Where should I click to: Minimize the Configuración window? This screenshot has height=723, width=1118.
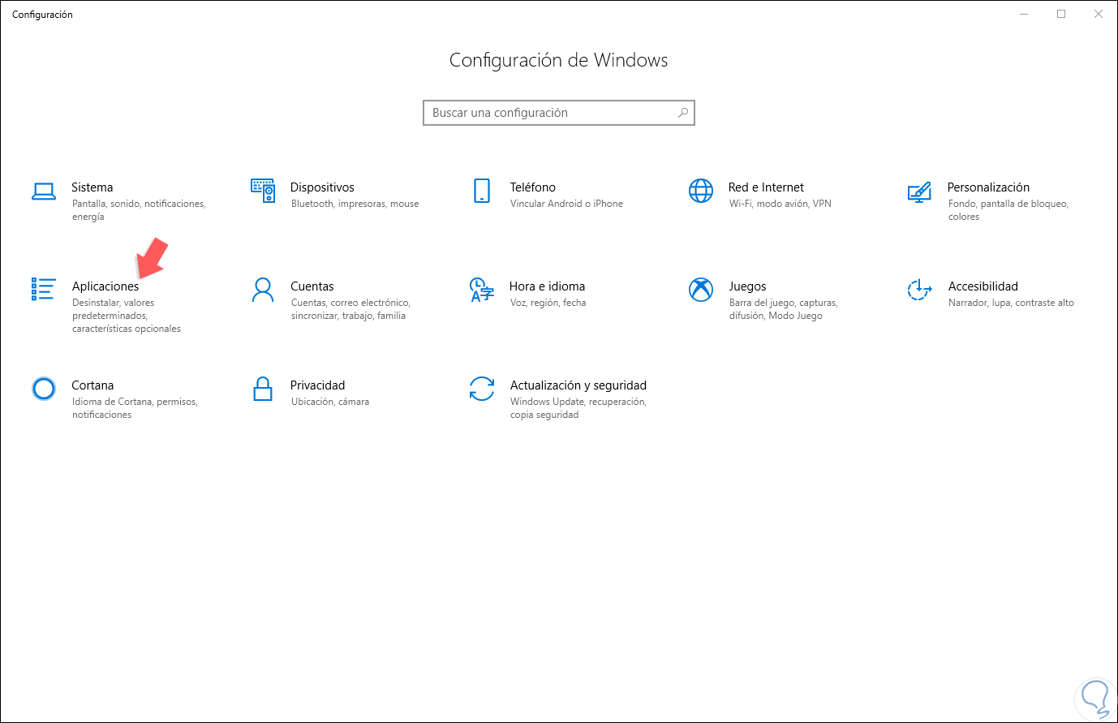coord(1024,14)
